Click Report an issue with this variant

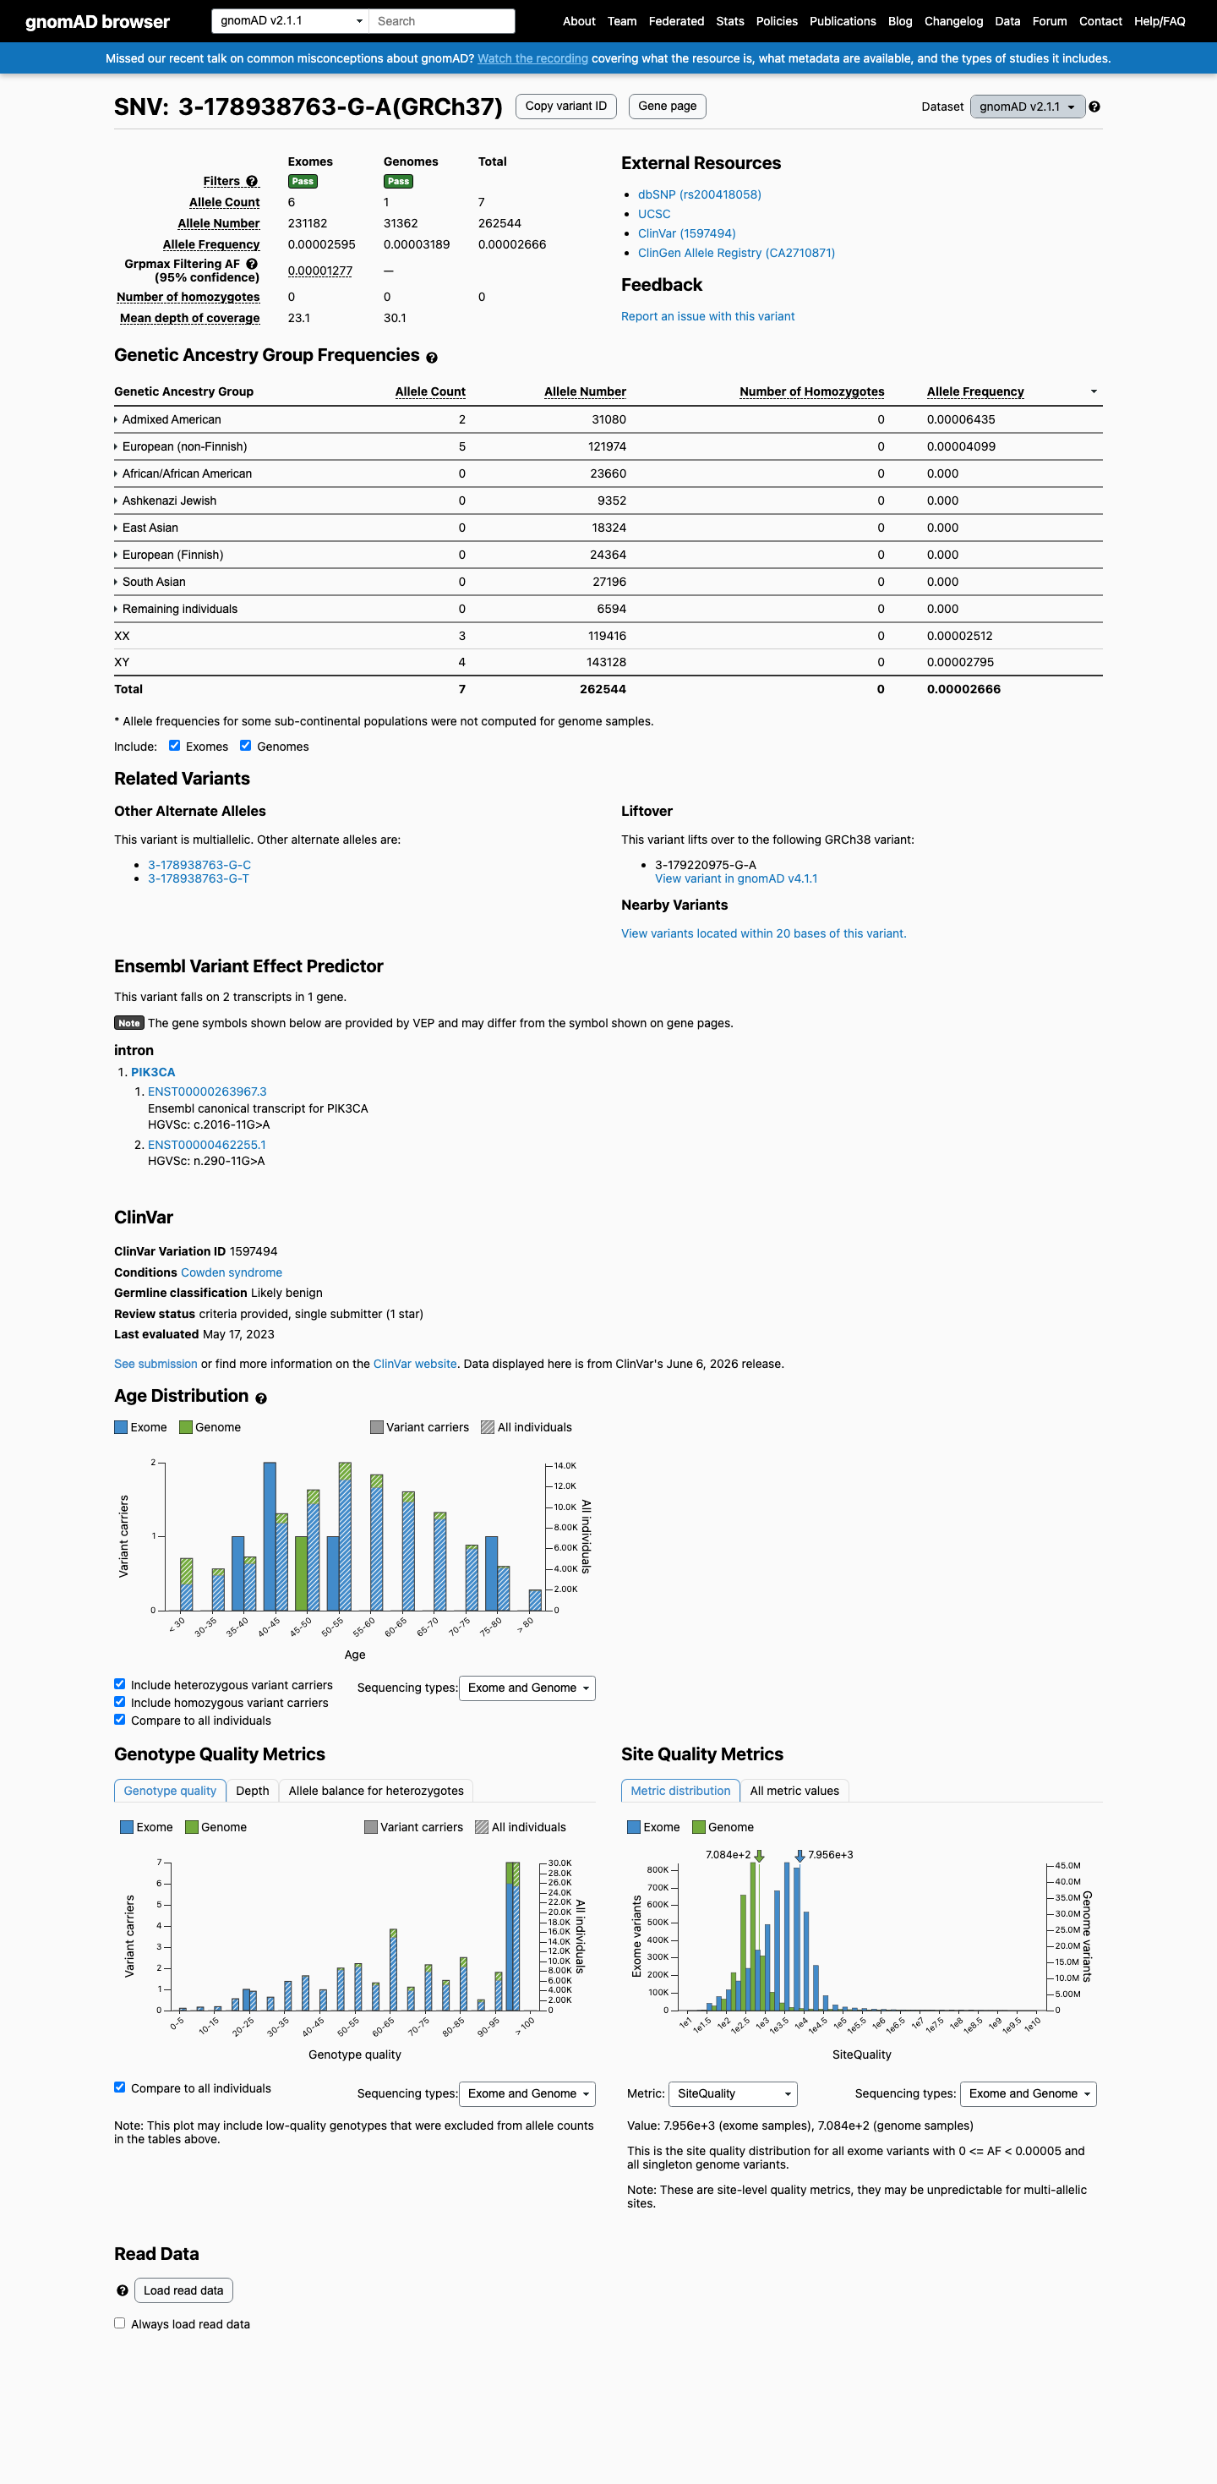pos(707,316)
